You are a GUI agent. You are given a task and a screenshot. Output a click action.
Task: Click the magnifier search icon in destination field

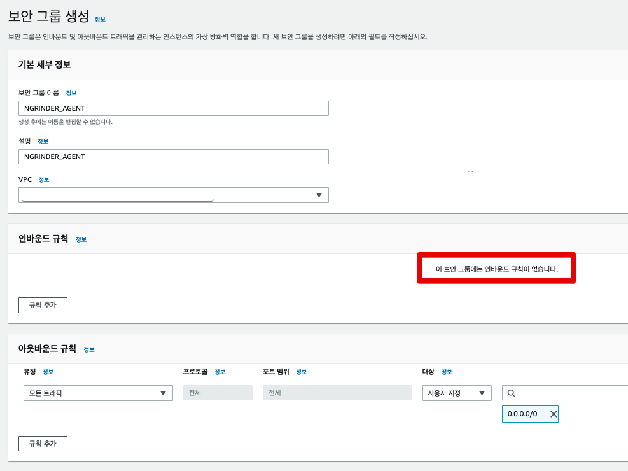coord(512,393)
